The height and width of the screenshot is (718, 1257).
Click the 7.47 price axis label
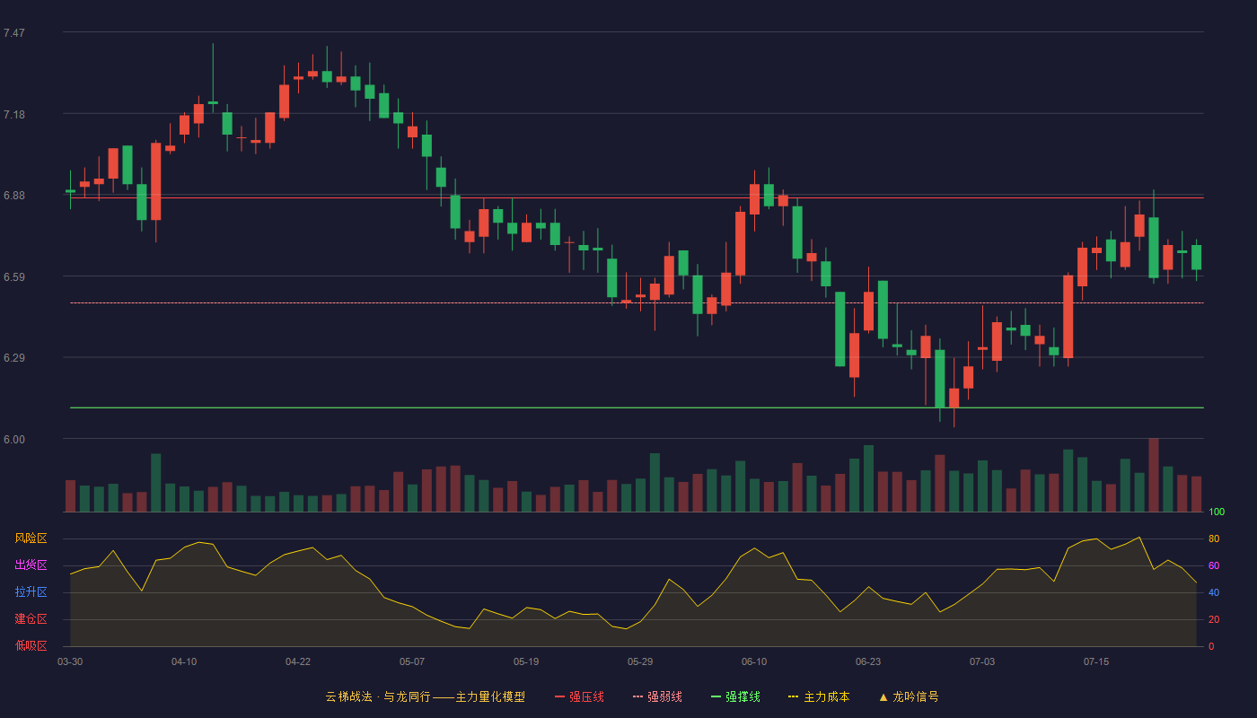coord(14,33)
